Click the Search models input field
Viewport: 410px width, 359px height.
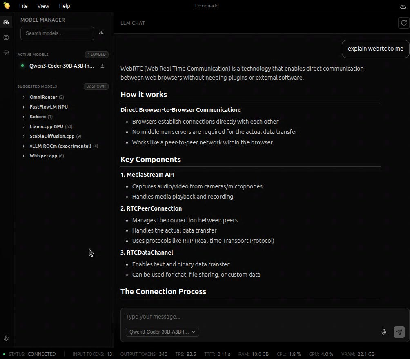tap(57, 33)
